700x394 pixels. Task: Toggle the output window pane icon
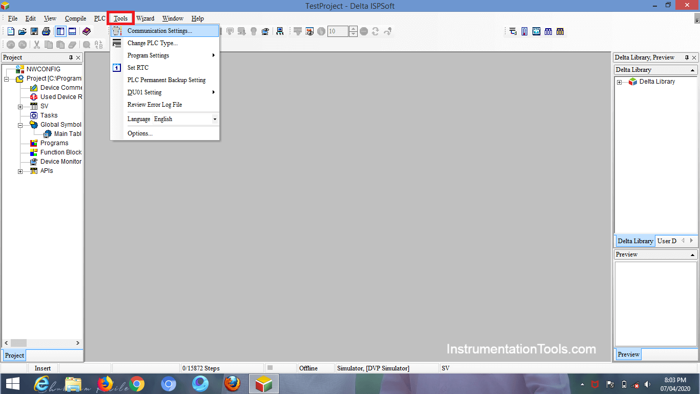[x=72, y=31]
